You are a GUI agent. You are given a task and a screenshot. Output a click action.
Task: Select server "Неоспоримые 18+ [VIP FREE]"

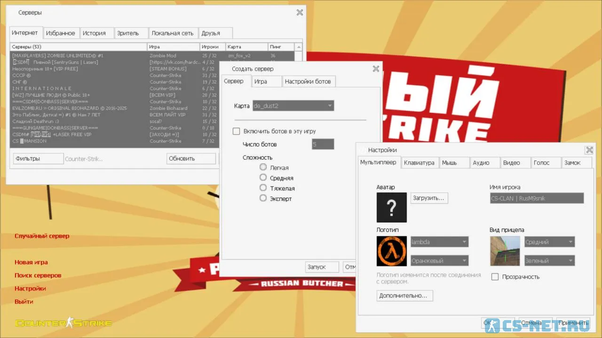(x=115, y=69)
